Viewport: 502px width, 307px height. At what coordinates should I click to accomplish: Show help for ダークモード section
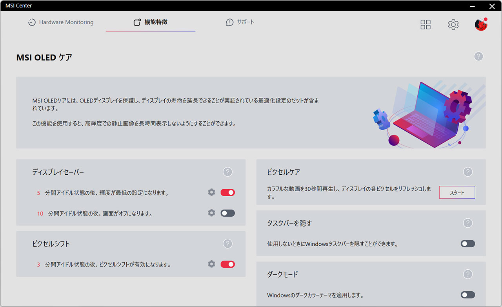pyautogui.click(x=467, y=274)
